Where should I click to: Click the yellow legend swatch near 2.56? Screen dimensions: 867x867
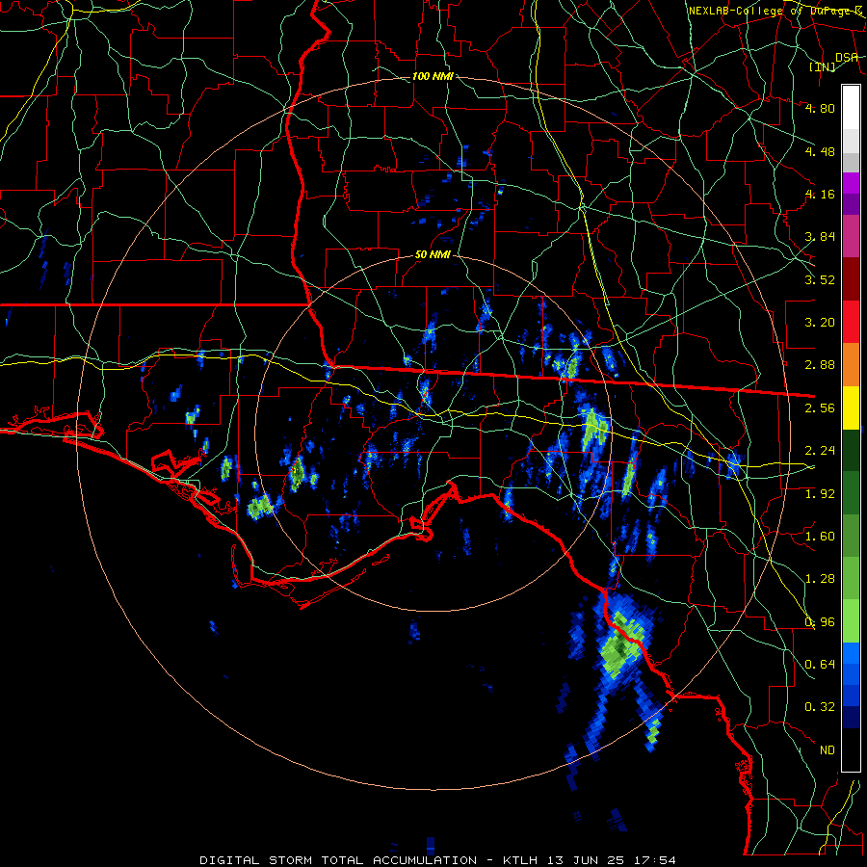851,407
